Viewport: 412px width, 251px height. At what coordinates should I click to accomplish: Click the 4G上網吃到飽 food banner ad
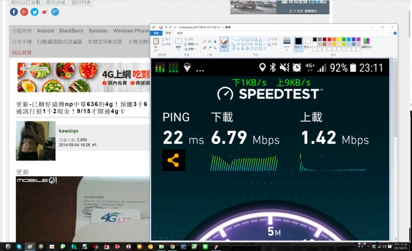pos(84,78)
